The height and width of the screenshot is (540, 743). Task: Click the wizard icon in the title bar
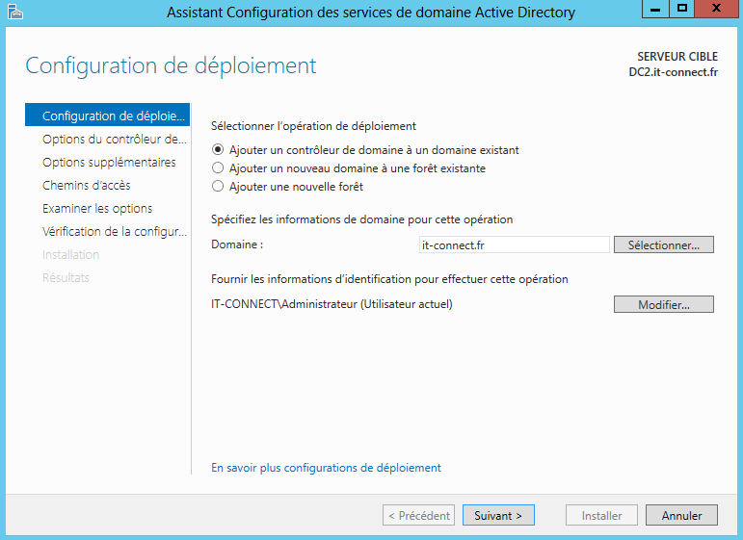[13, 12]
